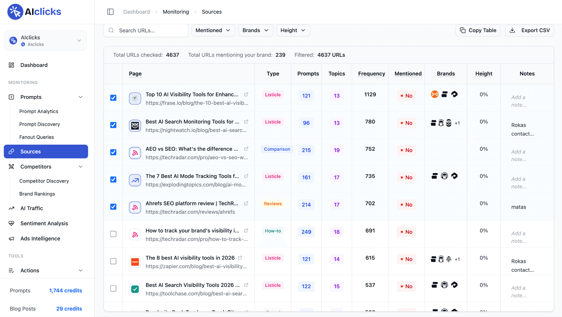This screenshot has width=562, height=317.
Task: Click the frase.io site favicon
Action: pyautogui.click(x=135, y=98)
